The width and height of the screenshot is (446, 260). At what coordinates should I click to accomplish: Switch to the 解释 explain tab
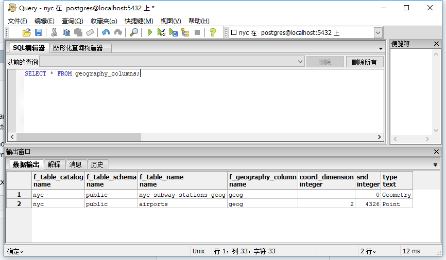pyautogui.click(x=54, y=164)
